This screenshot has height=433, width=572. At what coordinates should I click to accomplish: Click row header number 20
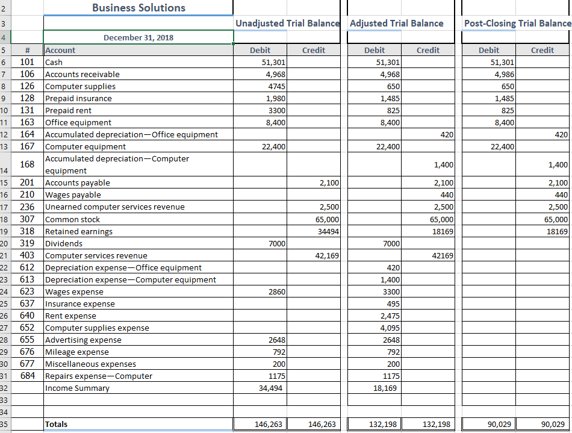[x=7, y=243]
